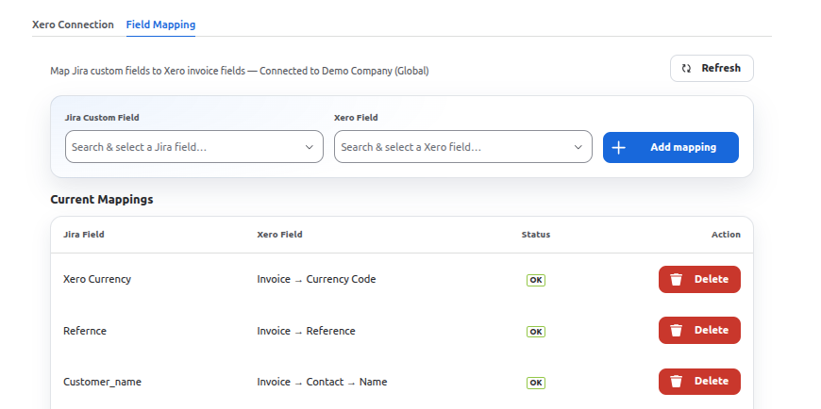Image resolution: width=821 pixels, height=409 pixels.
Task: Click the trash icon in Refernce row
Action: click(x=677, y=330)
